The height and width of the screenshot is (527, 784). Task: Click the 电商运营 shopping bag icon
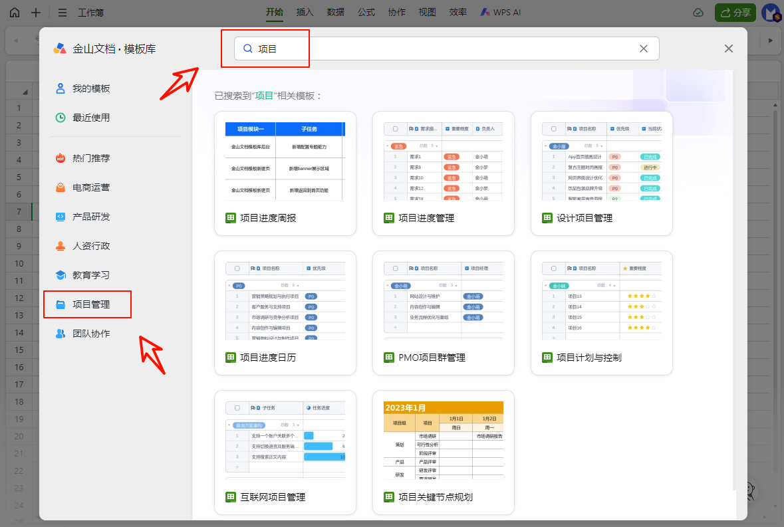tap(61, 187)
